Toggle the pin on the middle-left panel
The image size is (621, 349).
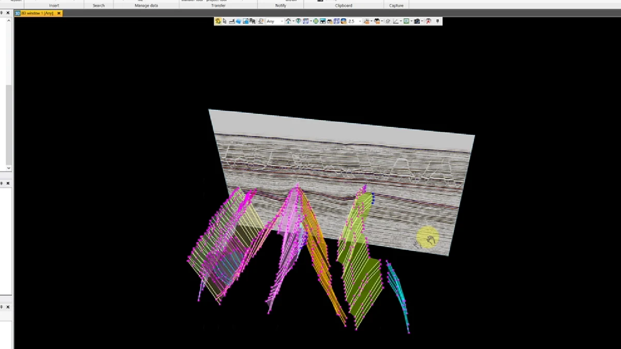point(2,183)
